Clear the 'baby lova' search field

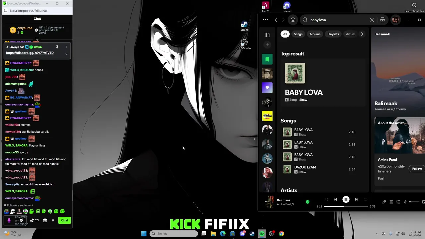click(x=372, y=20)
